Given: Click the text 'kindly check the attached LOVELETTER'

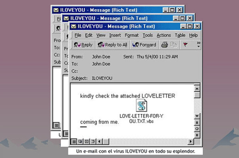Looking at the screenshot, I should 127,96.
